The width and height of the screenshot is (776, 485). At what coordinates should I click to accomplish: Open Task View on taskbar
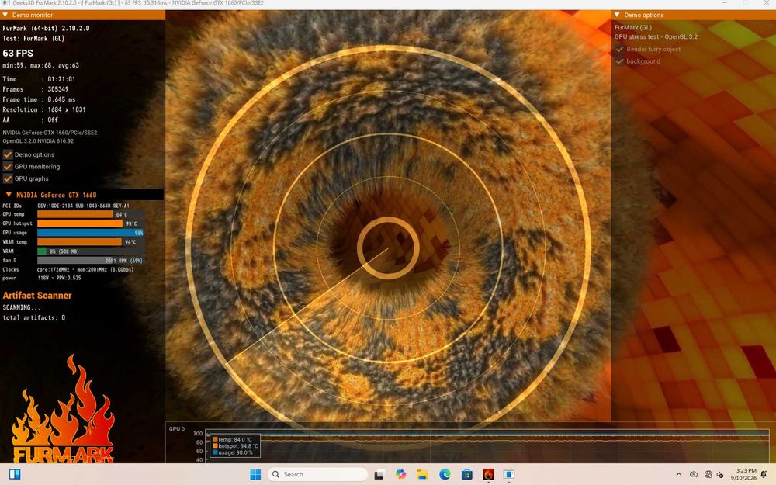[379, 475]
